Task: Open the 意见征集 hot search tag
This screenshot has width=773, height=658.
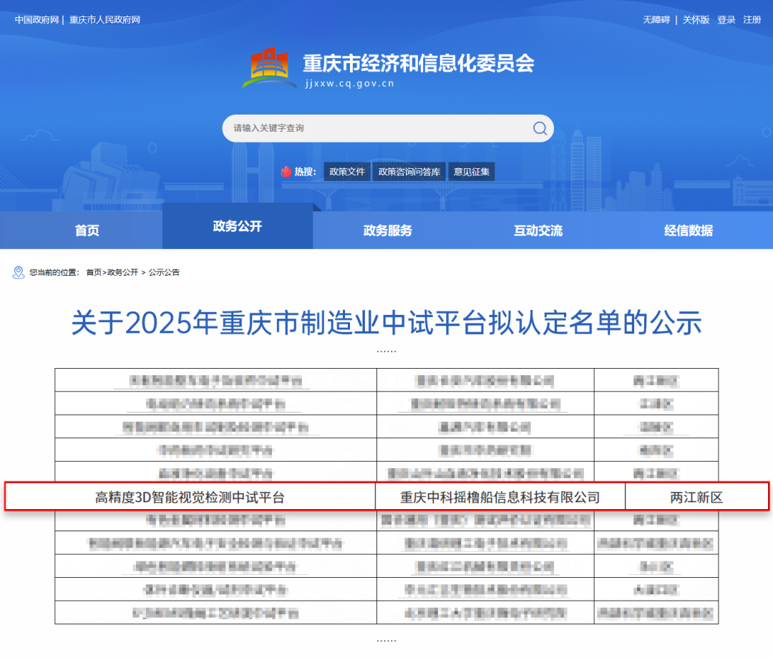Action: pyautogui.click(x=472, y=172)
